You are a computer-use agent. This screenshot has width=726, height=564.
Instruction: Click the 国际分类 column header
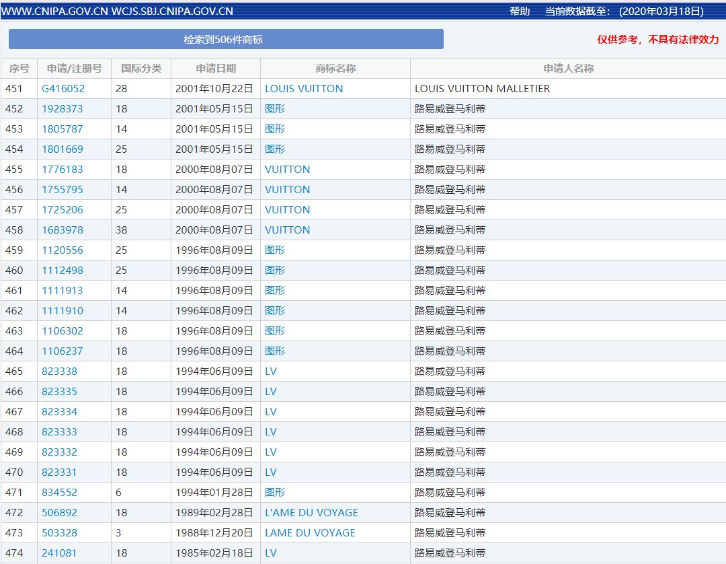[141, 68]
